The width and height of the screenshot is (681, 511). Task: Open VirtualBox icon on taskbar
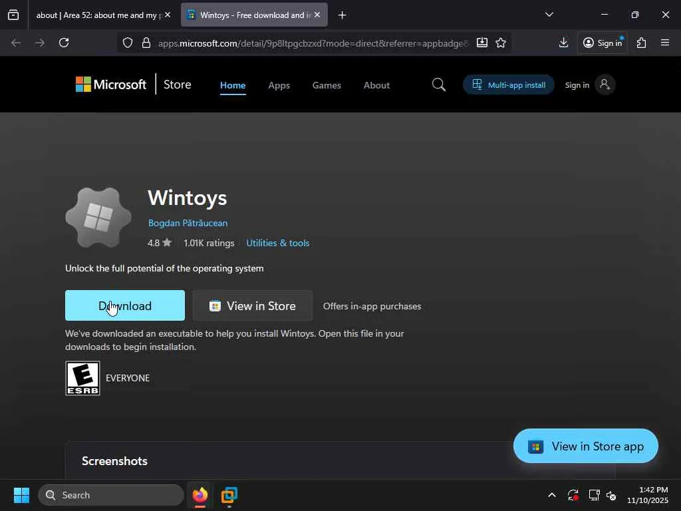(229, 495)
